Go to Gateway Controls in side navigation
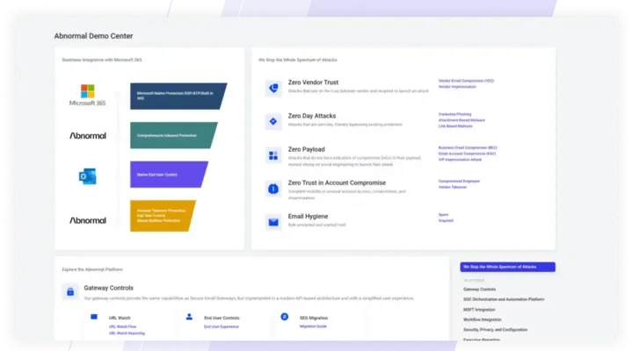 click(479, 290)
